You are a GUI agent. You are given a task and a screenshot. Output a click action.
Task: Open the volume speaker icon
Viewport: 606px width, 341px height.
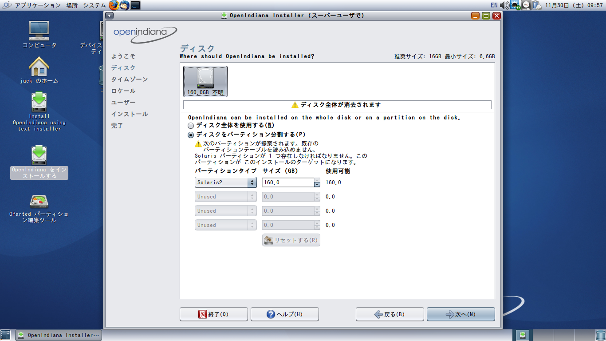pyautogui.click(x=504, y=5)
